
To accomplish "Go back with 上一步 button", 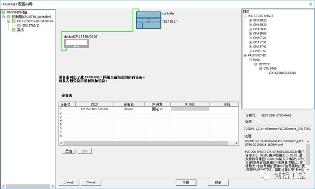I will (69, 182).
